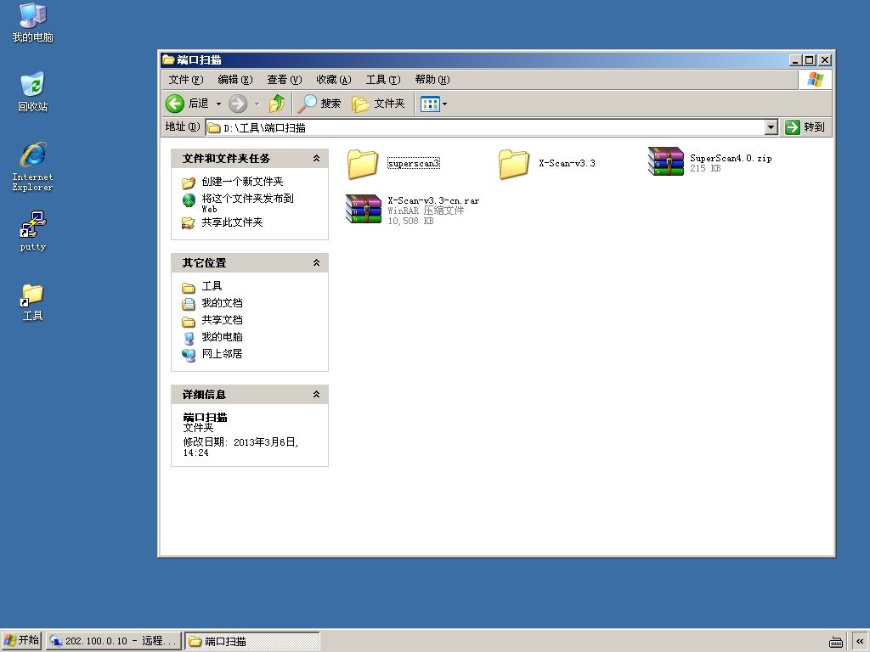Click the 端口扫描 taskbar button
Viewport: 870px width, 652px height.
point(251,641)
